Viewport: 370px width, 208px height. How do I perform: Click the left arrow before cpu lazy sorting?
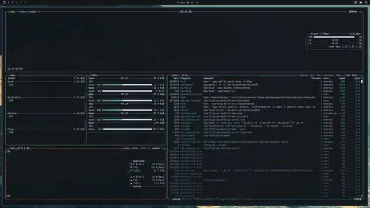(344, 75)
